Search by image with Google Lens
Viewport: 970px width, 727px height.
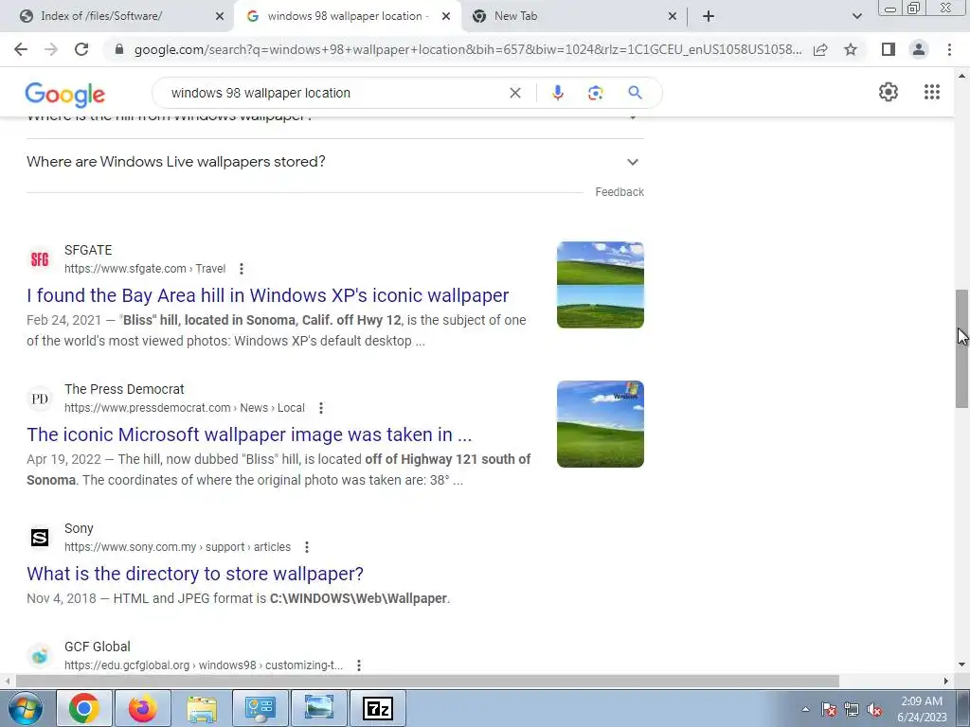point(595,93)
